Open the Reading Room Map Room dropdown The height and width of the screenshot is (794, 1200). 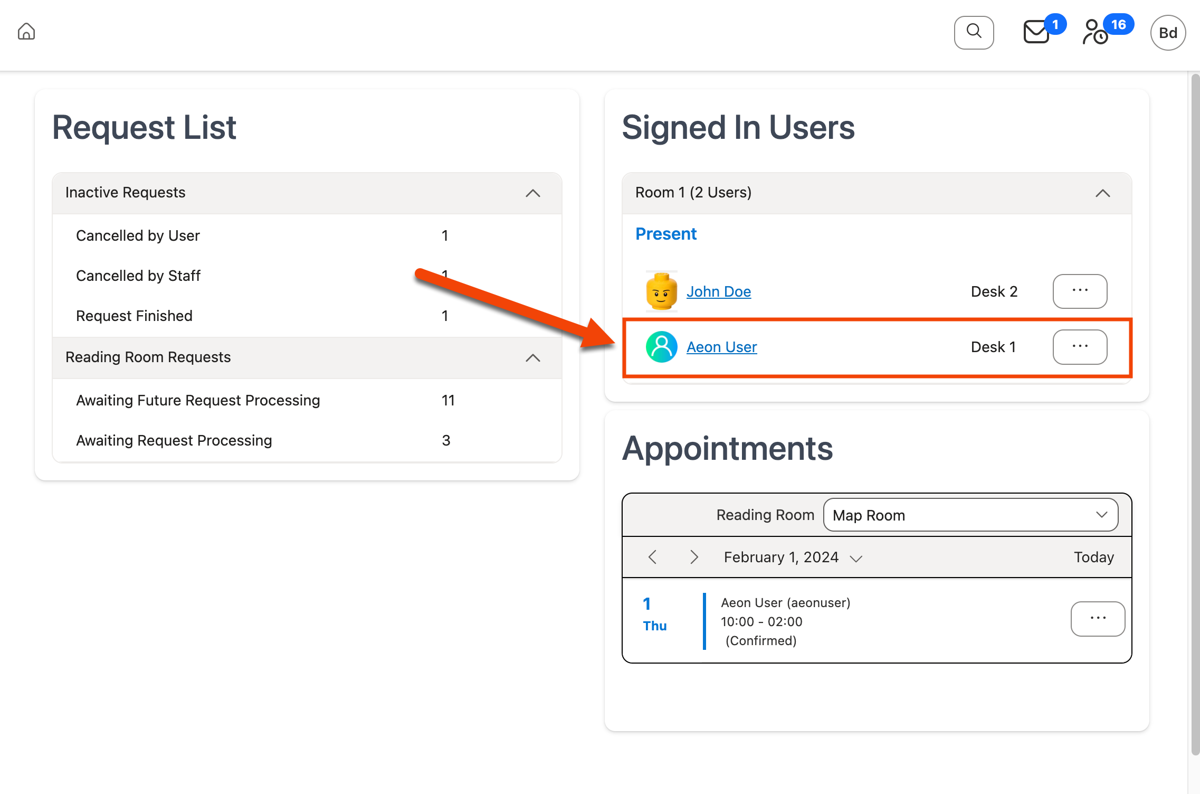coord(970,515)
